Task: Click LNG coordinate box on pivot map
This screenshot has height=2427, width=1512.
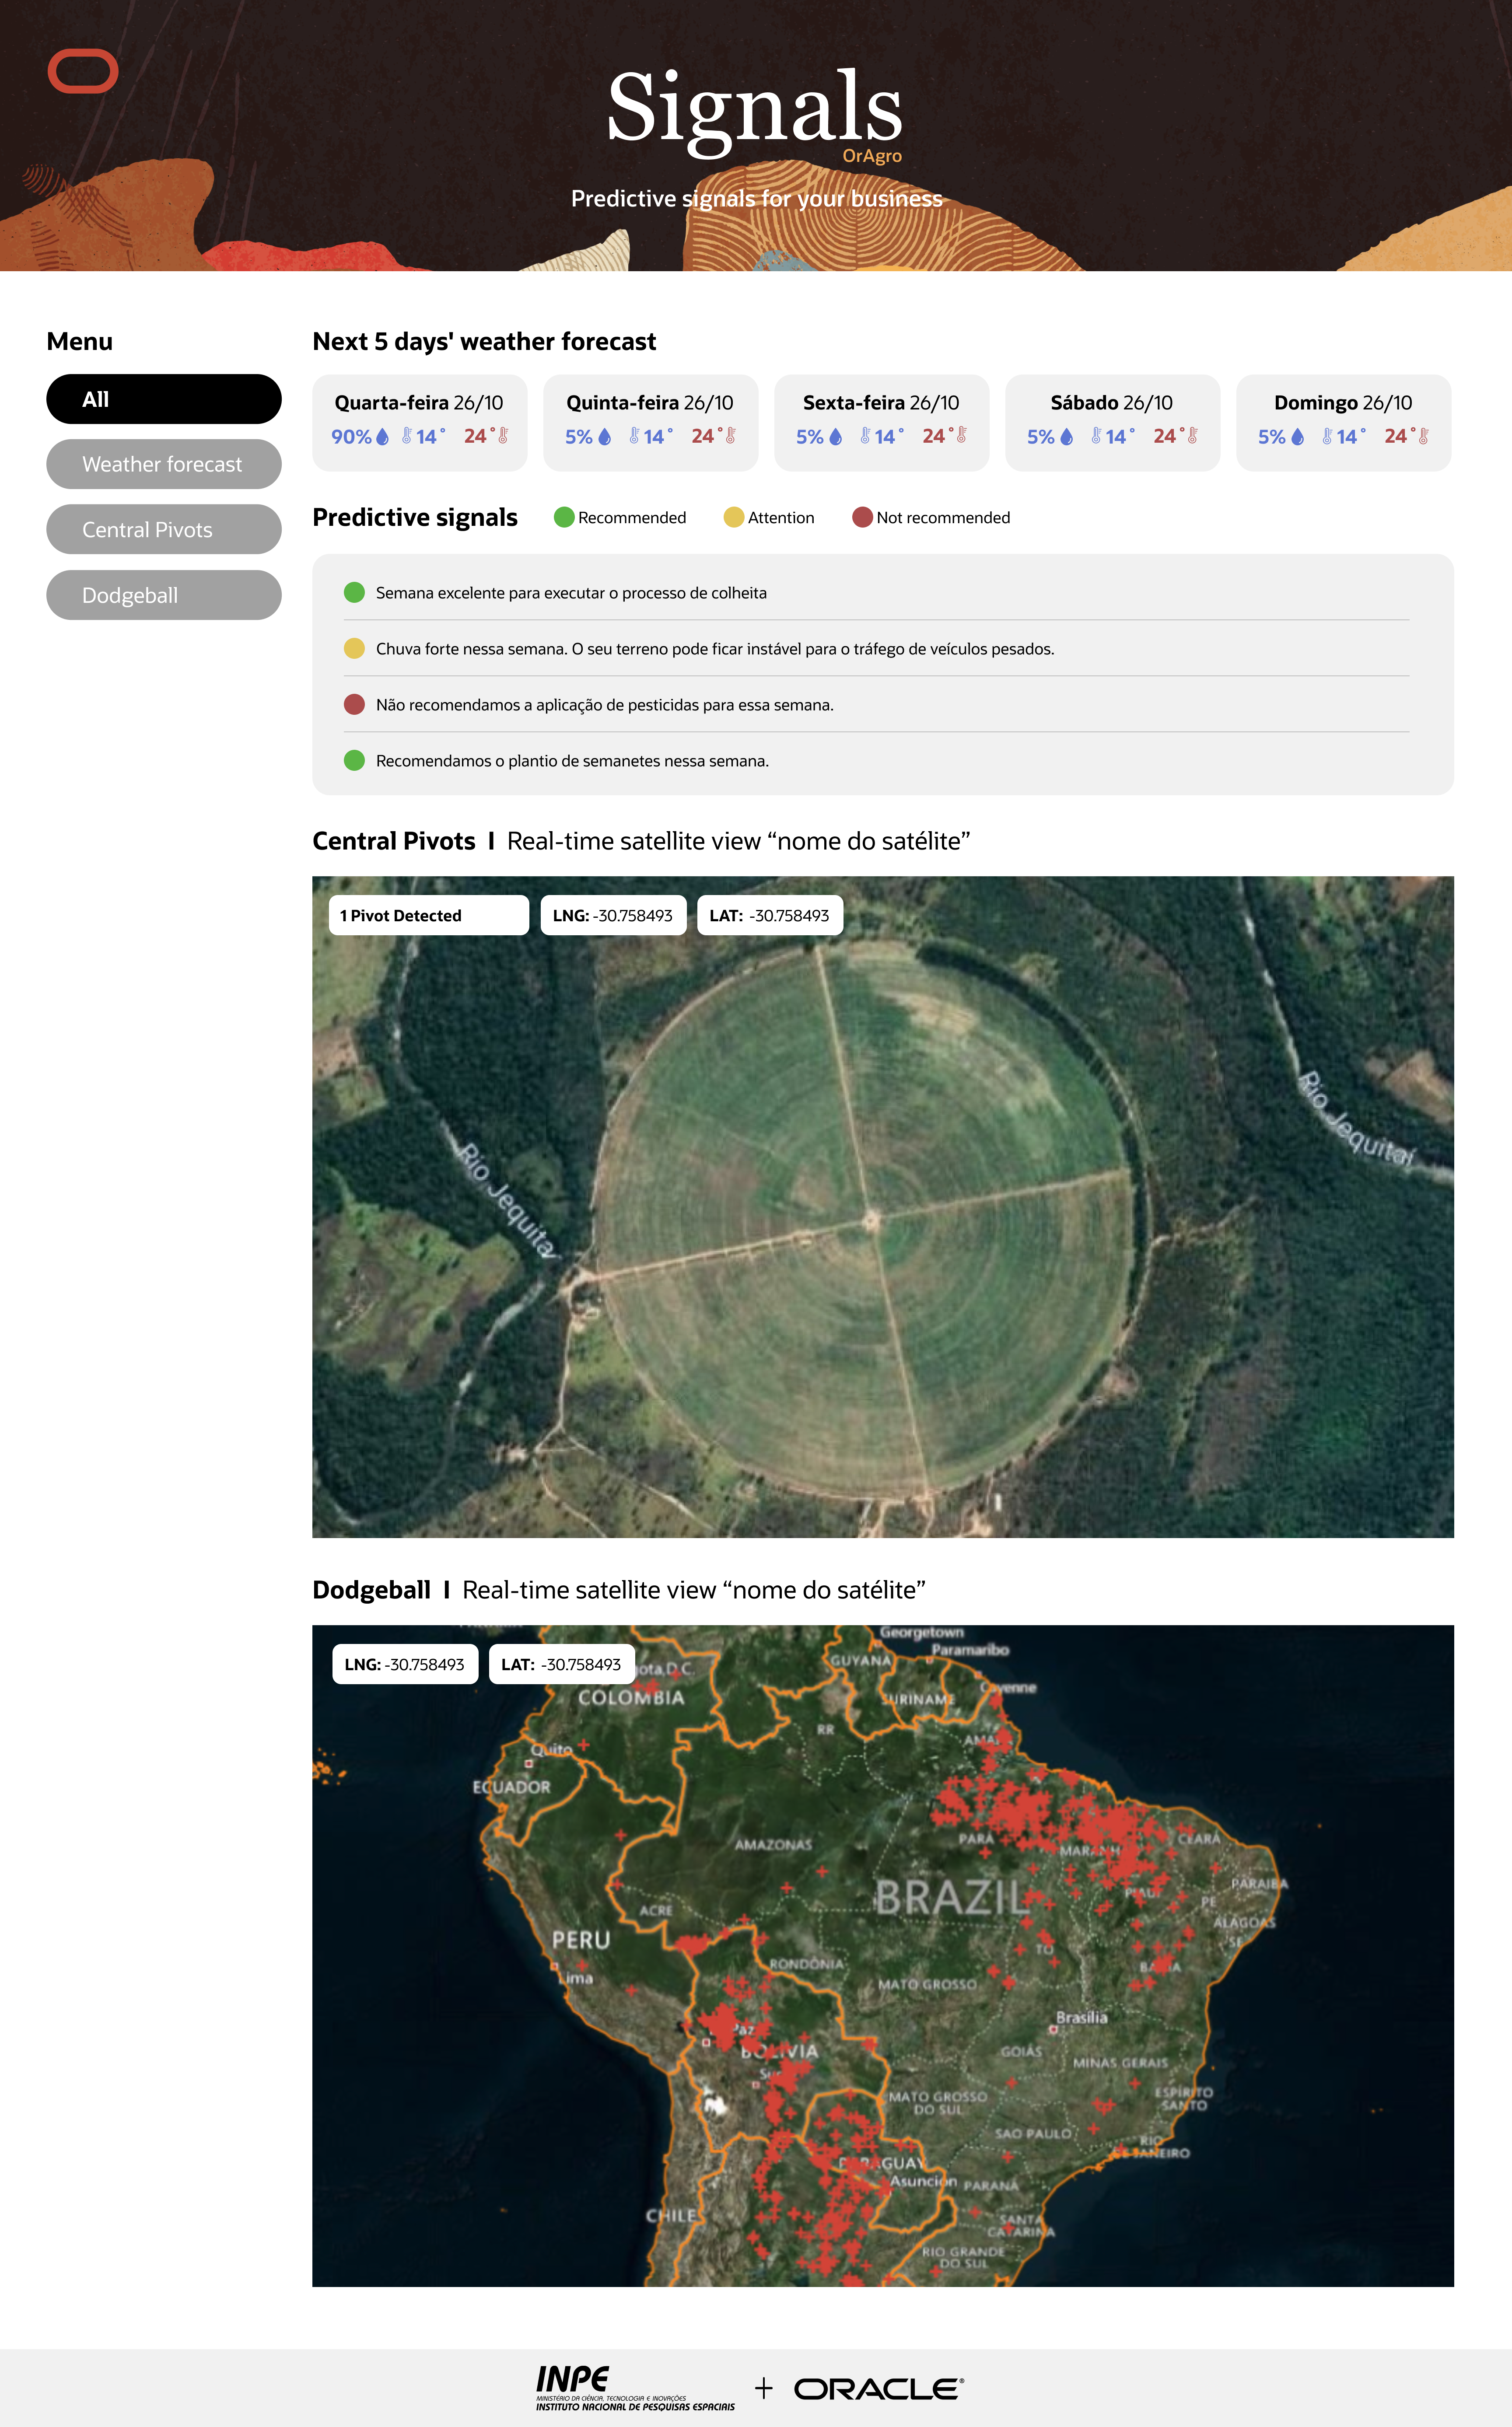Action: point(613,915)
